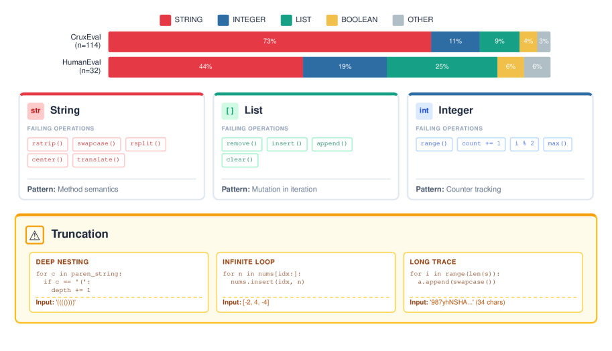Select the 'i % 2' operation tag

click(524, 144)
